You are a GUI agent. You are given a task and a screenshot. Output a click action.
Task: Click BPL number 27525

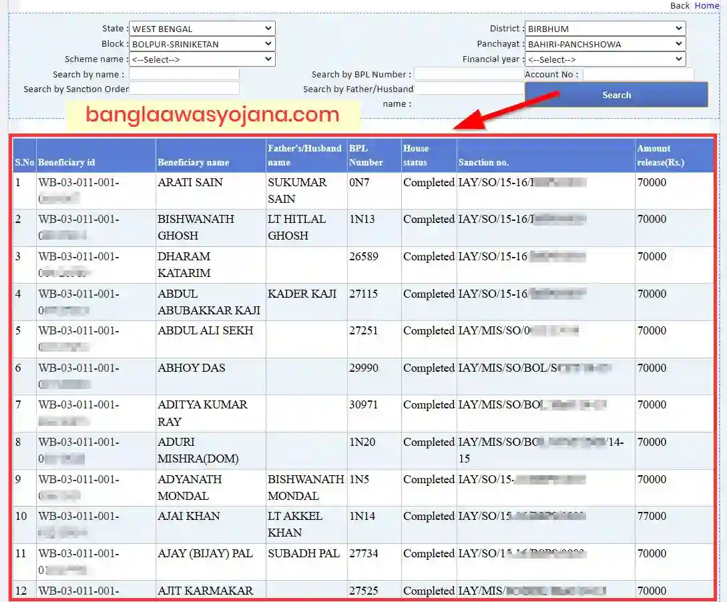[364, 591]
